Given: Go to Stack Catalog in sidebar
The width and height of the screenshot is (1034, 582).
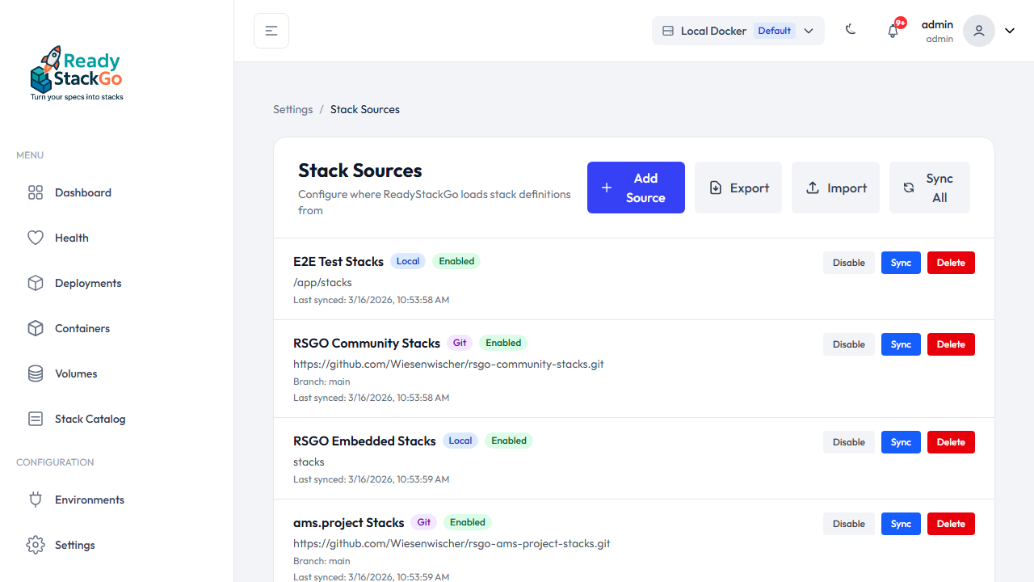Looking at the screenshot, I should 90,419.
